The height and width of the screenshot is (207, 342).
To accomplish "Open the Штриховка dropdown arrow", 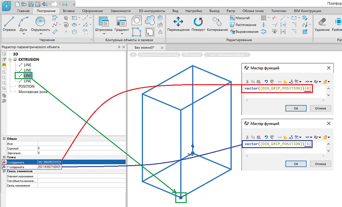I will tap(104, 34).
